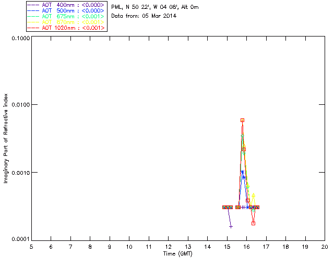Click the 'Data from: 05 Mar 2014' label
This screenshot has width=334, height=267.
[x=144, y=16]
